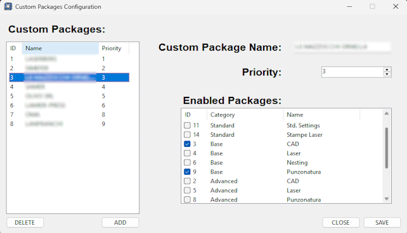The image size is (407, 233).
Task: Add a new custom package
Action: click(x=120, y=223)
